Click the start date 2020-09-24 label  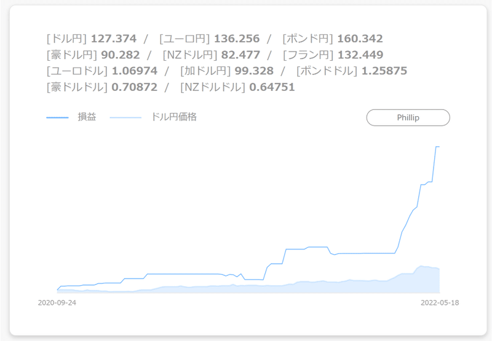pos(57,303)
